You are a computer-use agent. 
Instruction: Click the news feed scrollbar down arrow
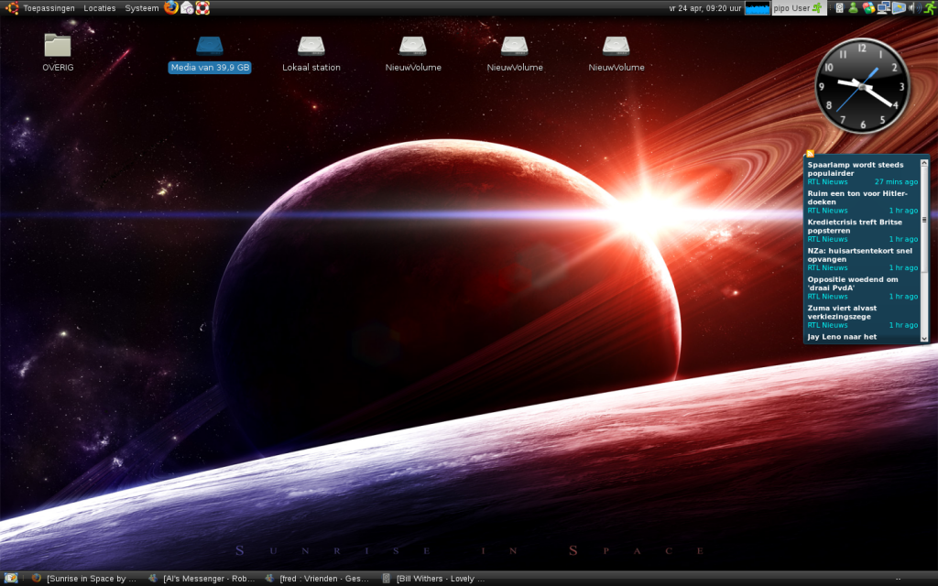click(923, 338)
